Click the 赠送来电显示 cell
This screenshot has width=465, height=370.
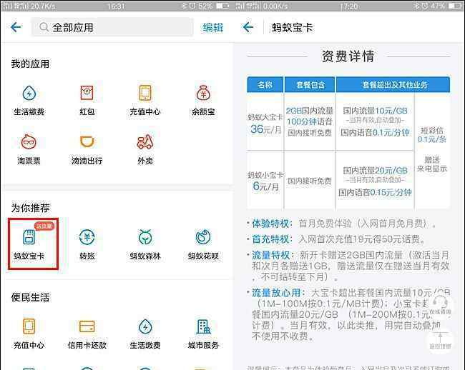click(432, 164)
